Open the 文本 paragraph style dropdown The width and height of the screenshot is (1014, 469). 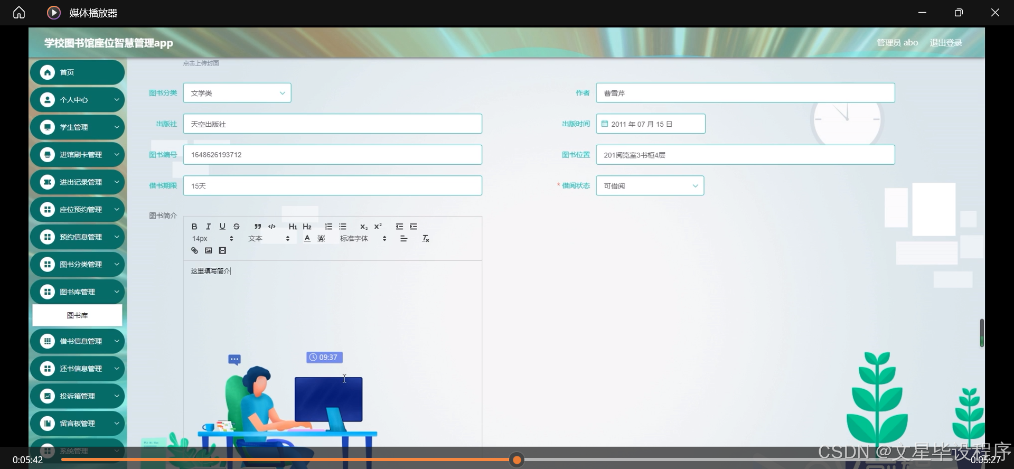pyautogui.click(x=269, y=239)
